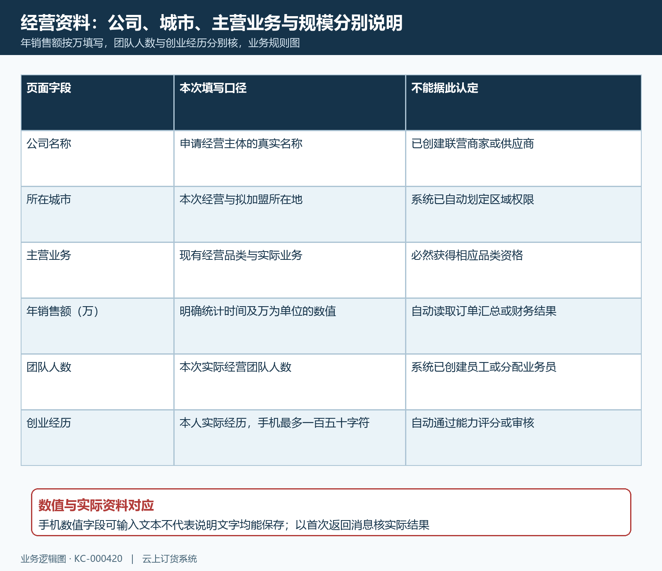This screenshot has height=571, width=662.
Task: Click the cell 本次实际经营团队人数
Action: point(290,382)
